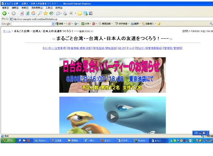Open the Sidewiki (網頁註解) button
This screenshot has width=213, height=156.
coord(105,24)
